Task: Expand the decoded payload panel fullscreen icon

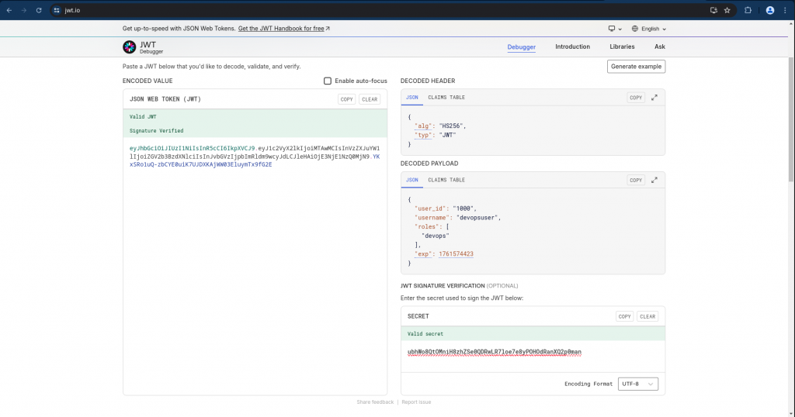Action: (654, 180)
